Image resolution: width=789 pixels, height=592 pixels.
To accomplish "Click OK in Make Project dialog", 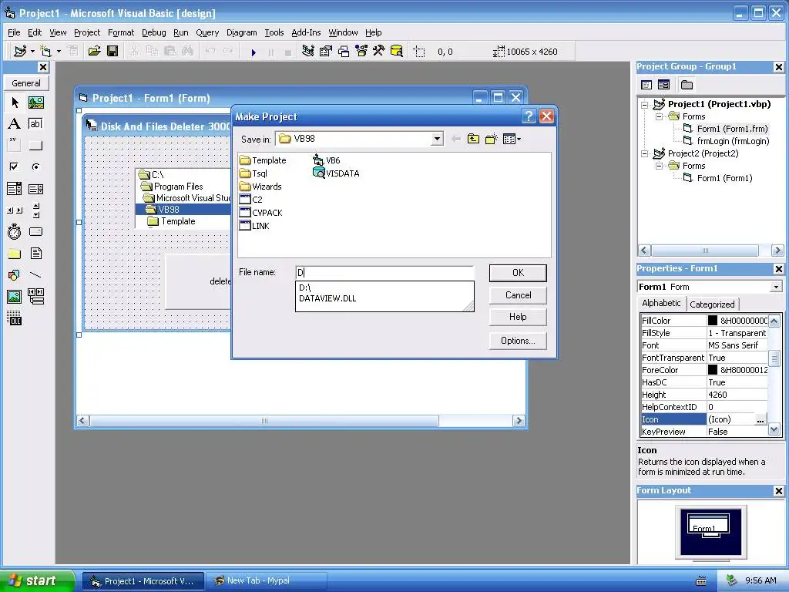I will pyautogui.click(x=518, y=273).
